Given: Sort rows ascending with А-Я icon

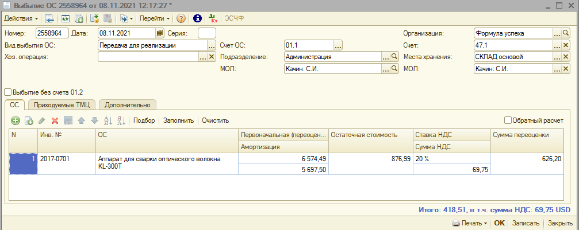Looking at the screenshot, I should [x=108, y=120].
